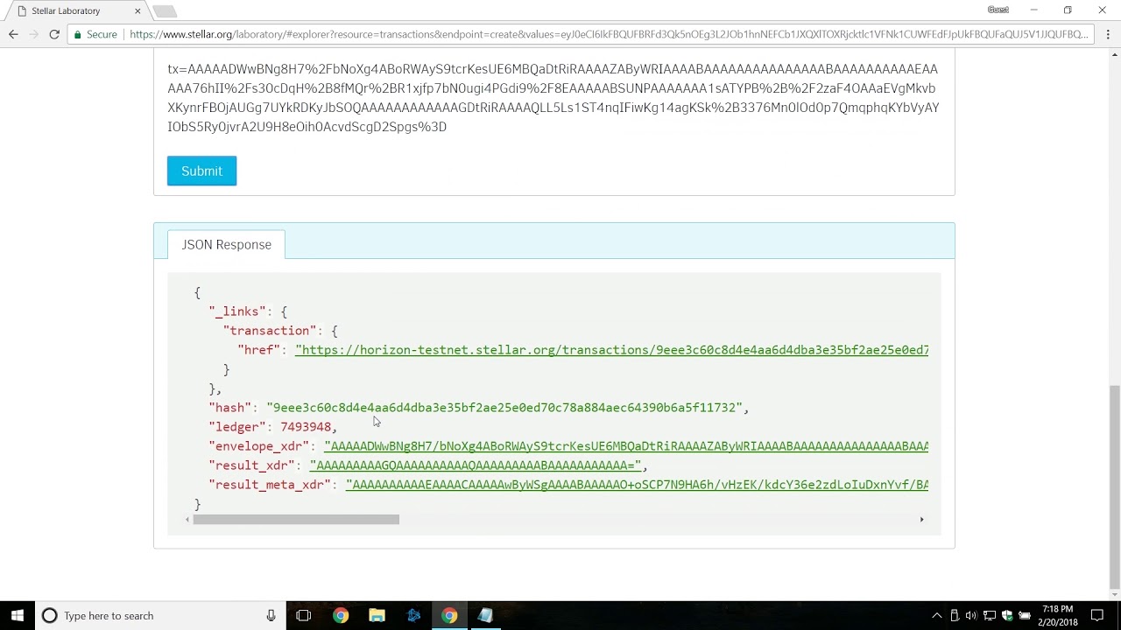This screenshot has width=1121, height=630.
Task: Click the "ledger" key label
Action: (236, 427)
